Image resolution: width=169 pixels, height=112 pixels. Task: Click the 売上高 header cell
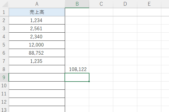37,12
